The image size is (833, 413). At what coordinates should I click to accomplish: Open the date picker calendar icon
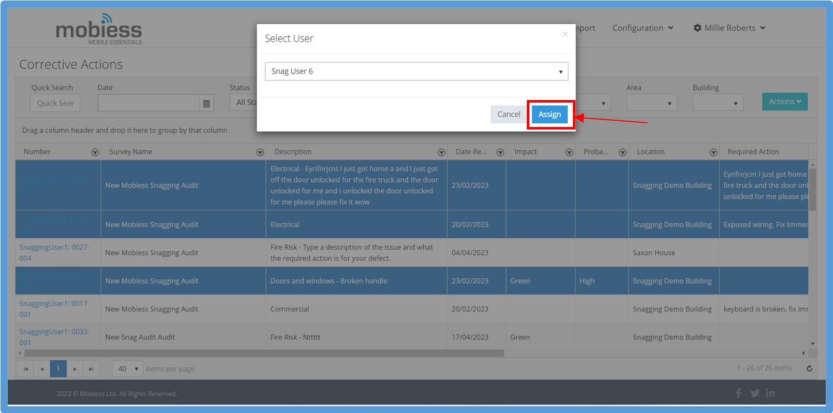[x=206, y=104]
